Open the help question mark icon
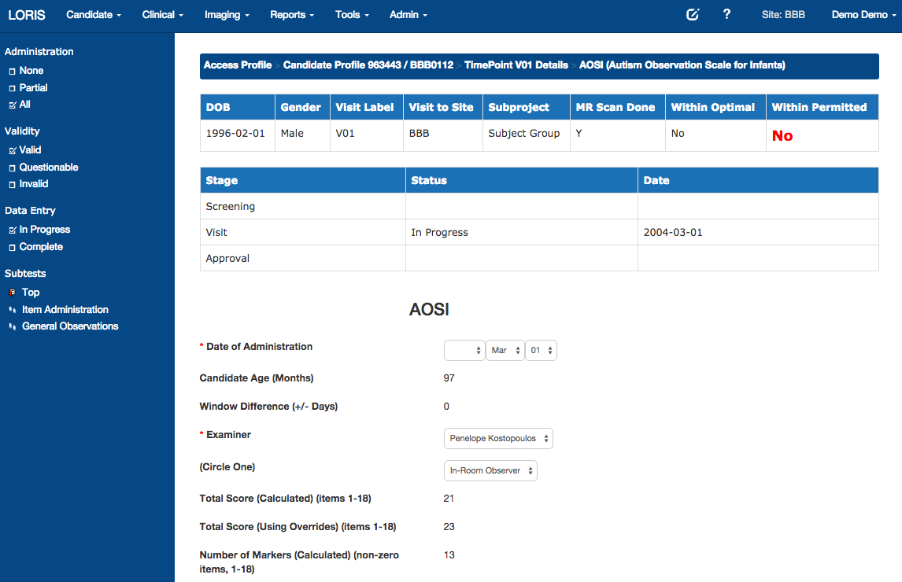Image resolution: width=902 pixels, height=582 pixels. pos(726,14)
